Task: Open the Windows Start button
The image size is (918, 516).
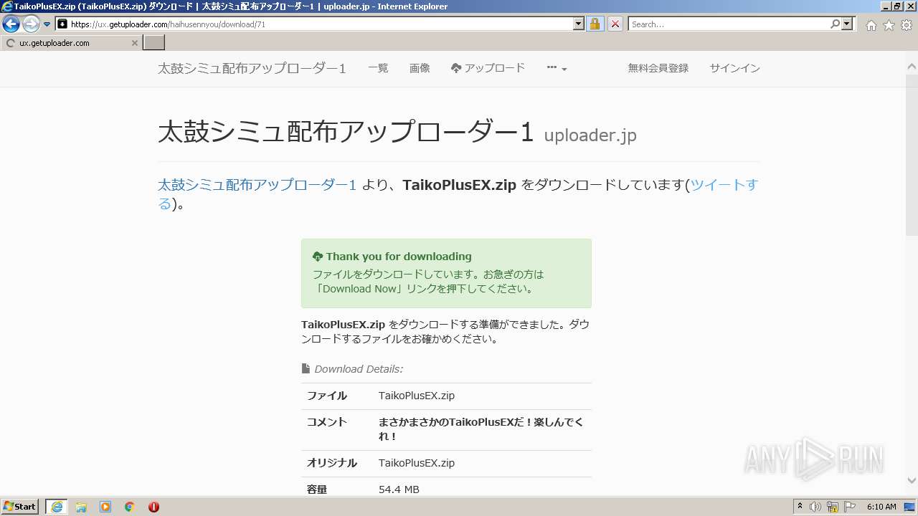Action: tap(20, 507)
